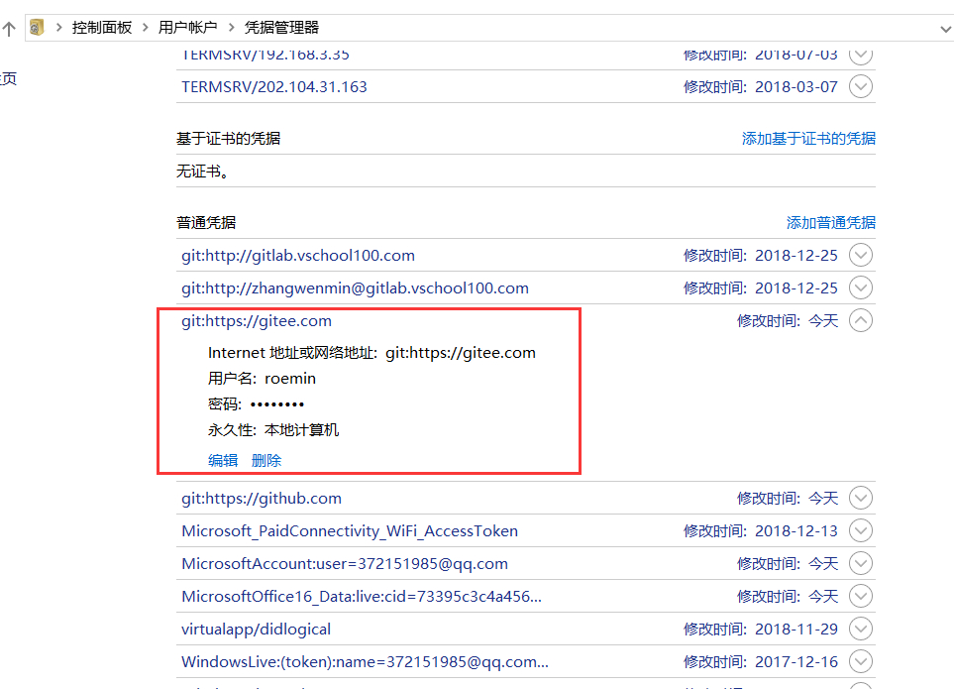Expand the MicrosoftOffice16_Data credential chevron

(x=860, y=597)
